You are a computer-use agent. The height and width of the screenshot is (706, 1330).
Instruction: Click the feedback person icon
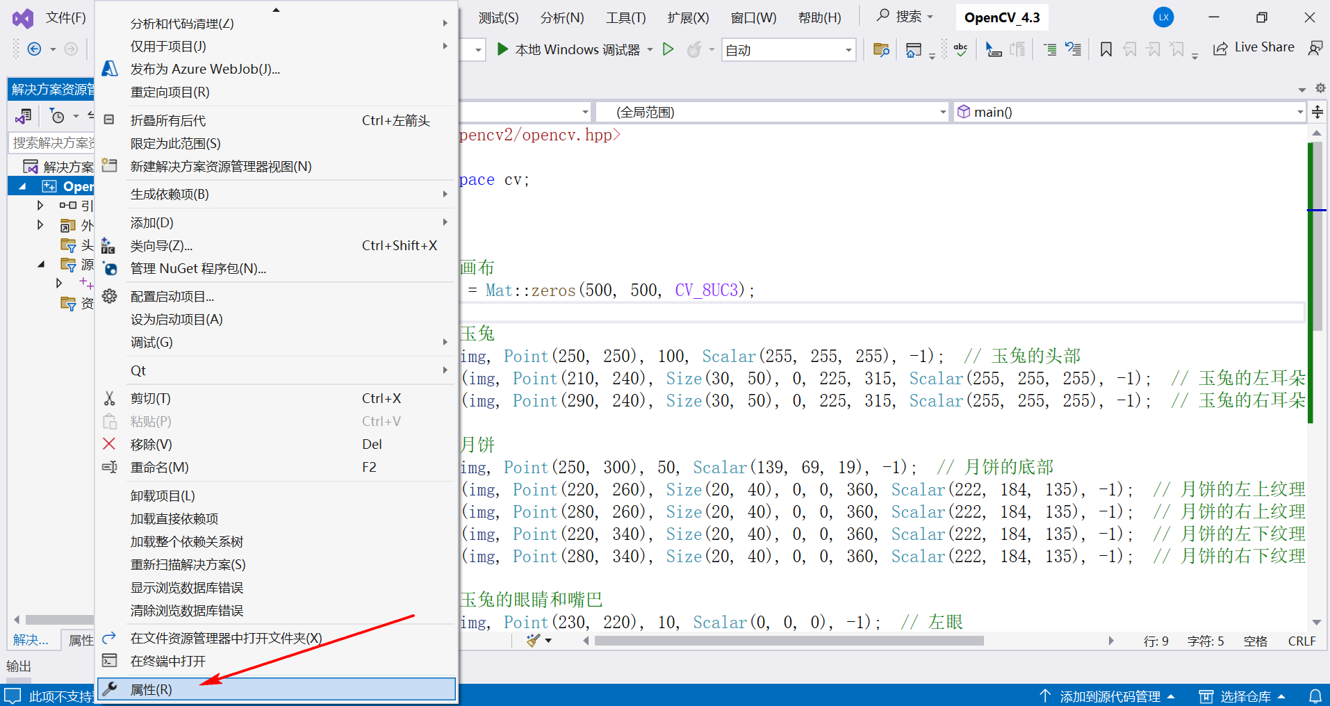click(x=1315, y=48)
